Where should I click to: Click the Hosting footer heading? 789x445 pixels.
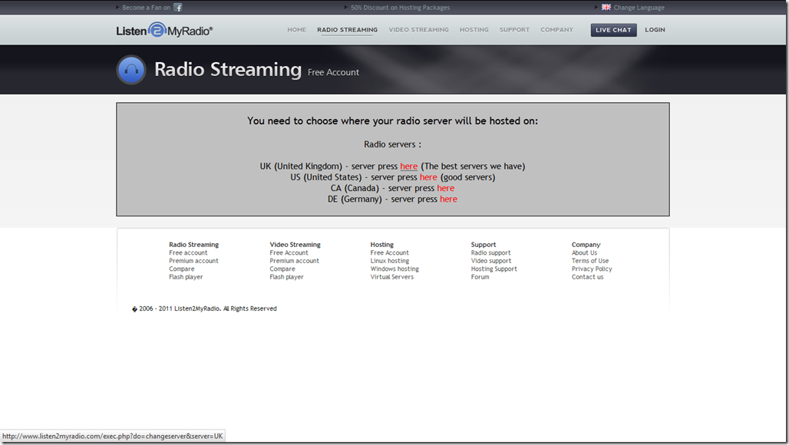tap(382, 245)
